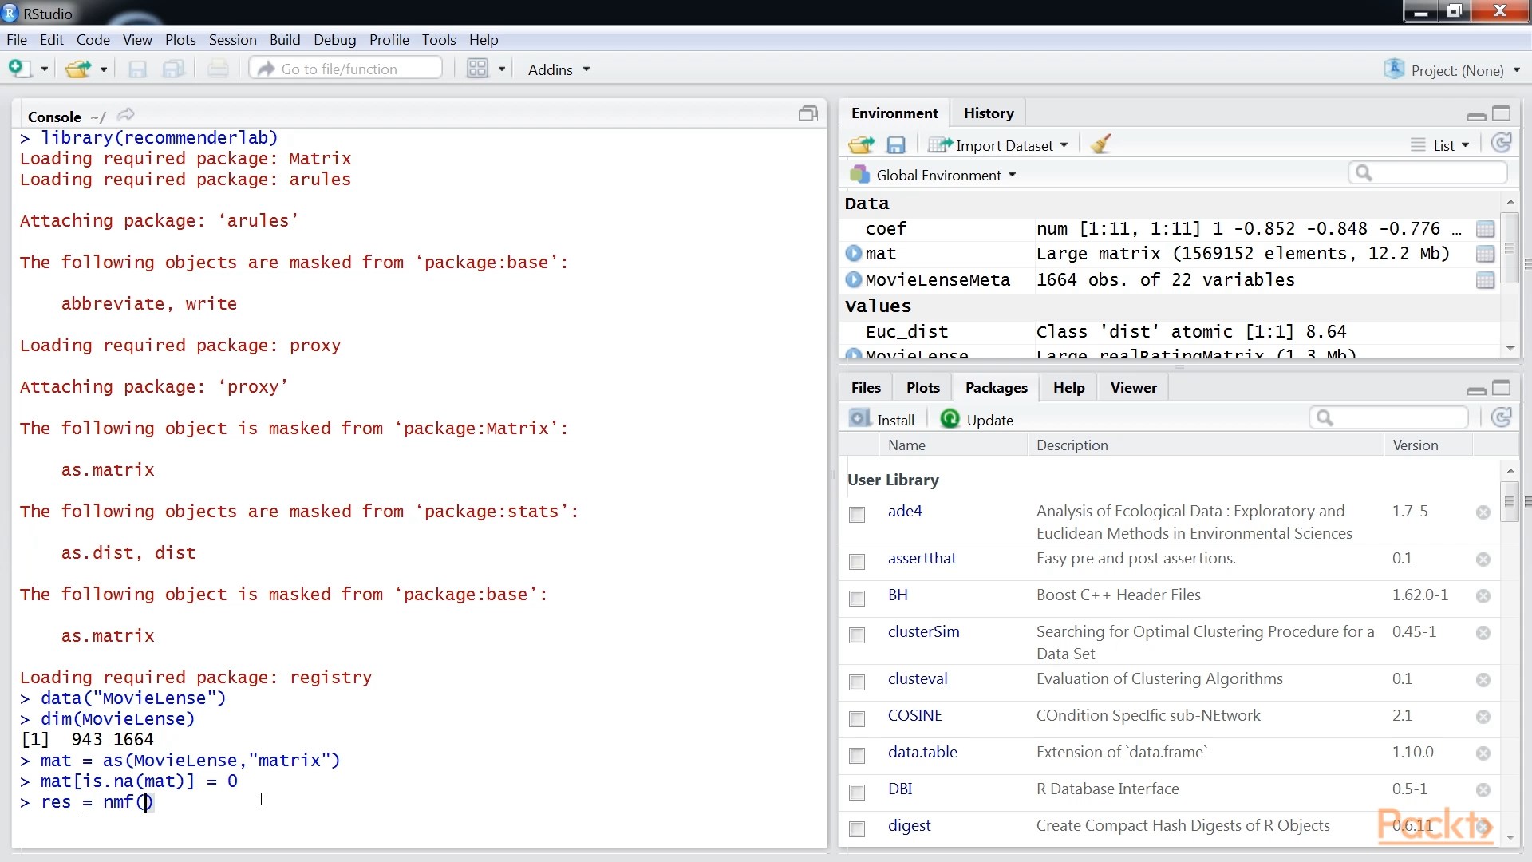1532x862 pixels.
Task: Switch to the Files tab
Action: pos(866,388)
